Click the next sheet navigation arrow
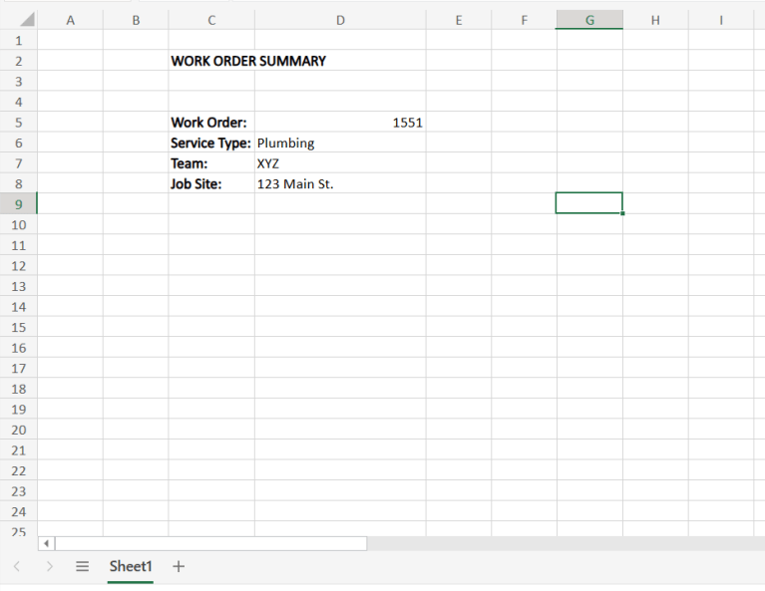765x591 pixels. click(50, 566)
